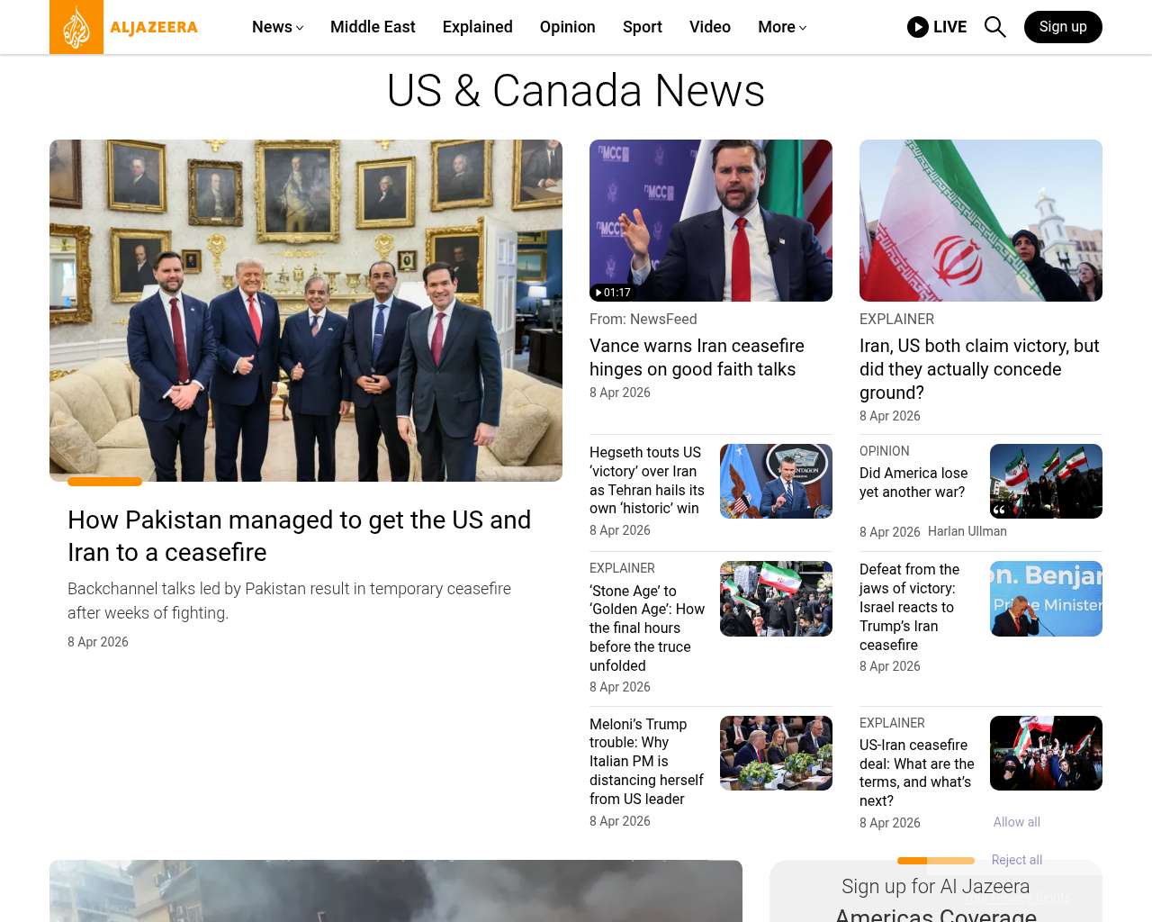Screen dimensions: 1152x922
Task: Play the Vance NewsFeed video badge 01:17
Action: 613,293
